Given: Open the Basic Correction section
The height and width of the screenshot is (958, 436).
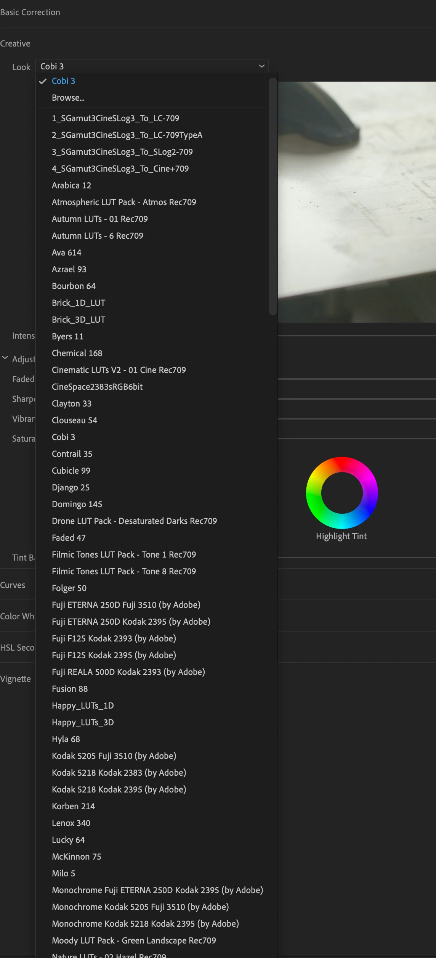Looking at the screenshot, I should point(30,12).
